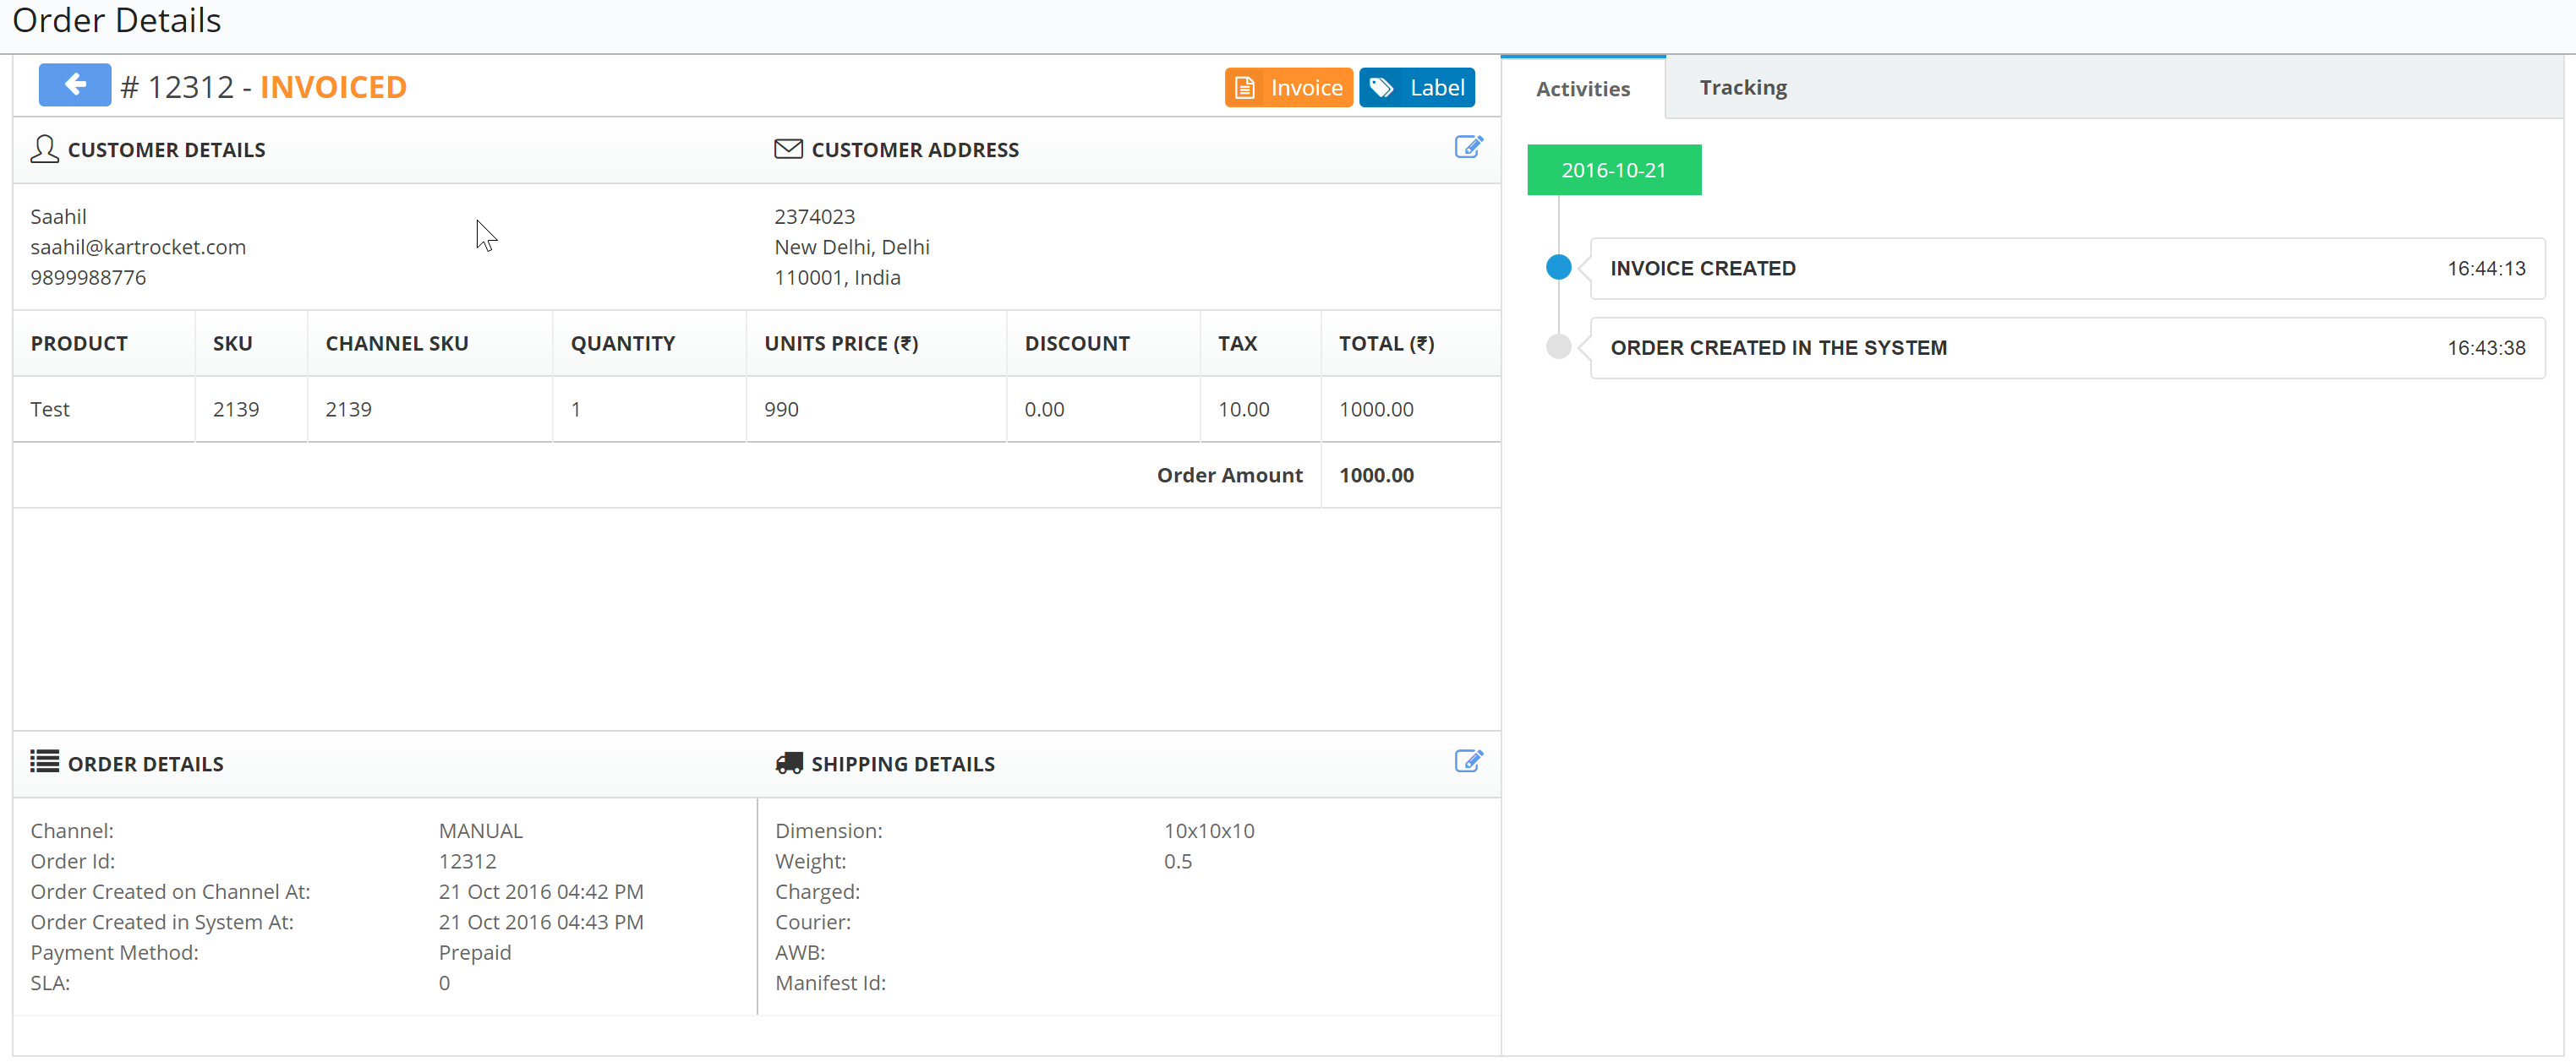The width and height of the screenshot is (2576, 1062).
Task: Click the Test product row
Action: (x=50, y=410)
